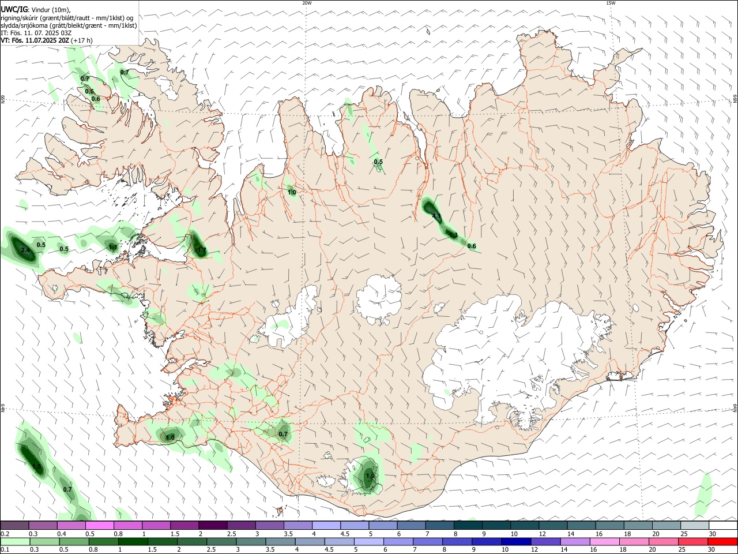Click the "1.7" precipitation value
This screenshot has width=738, height=554.
click(x=202, y=250)
